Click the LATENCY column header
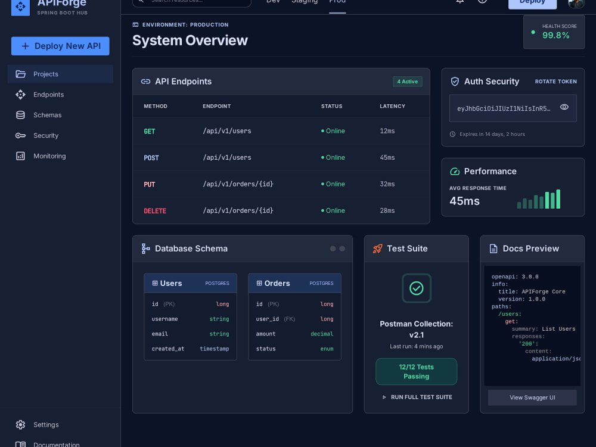This screenshot has width=596, height=447. [x=392, y=107]
